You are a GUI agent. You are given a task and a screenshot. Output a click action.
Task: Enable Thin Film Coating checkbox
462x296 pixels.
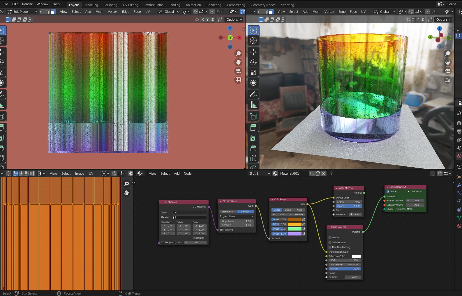tap(330, 247)
